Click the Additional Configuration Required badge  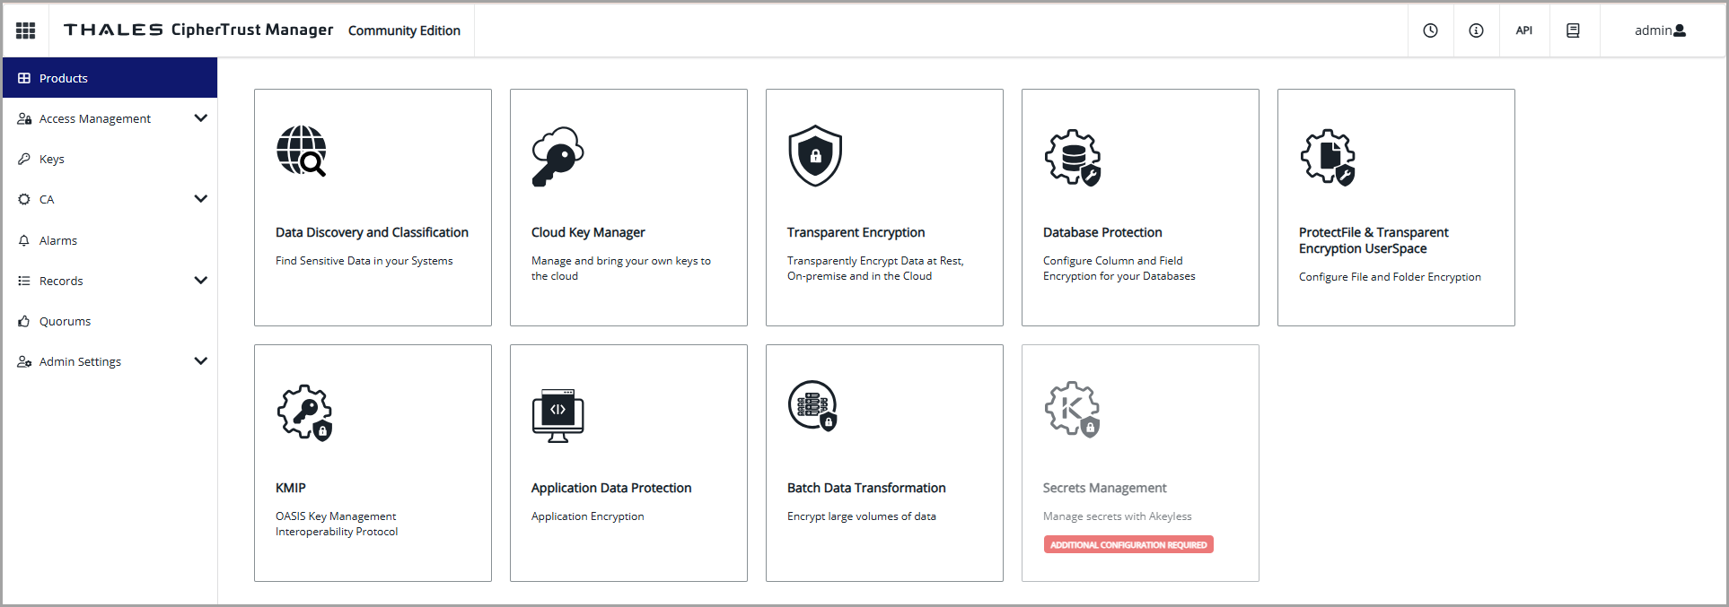pos(1128,545)
